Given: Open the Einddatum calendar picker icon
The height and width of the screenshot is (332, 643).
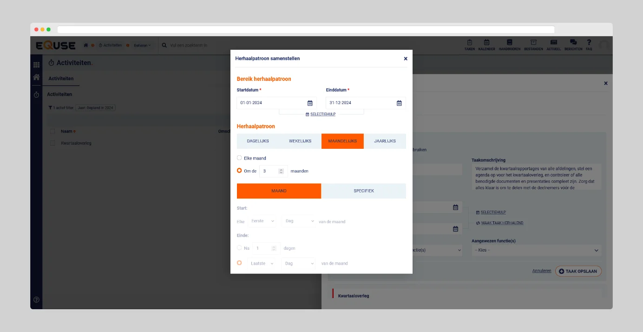Looking at the screenshot, I should tap(399, 103).
